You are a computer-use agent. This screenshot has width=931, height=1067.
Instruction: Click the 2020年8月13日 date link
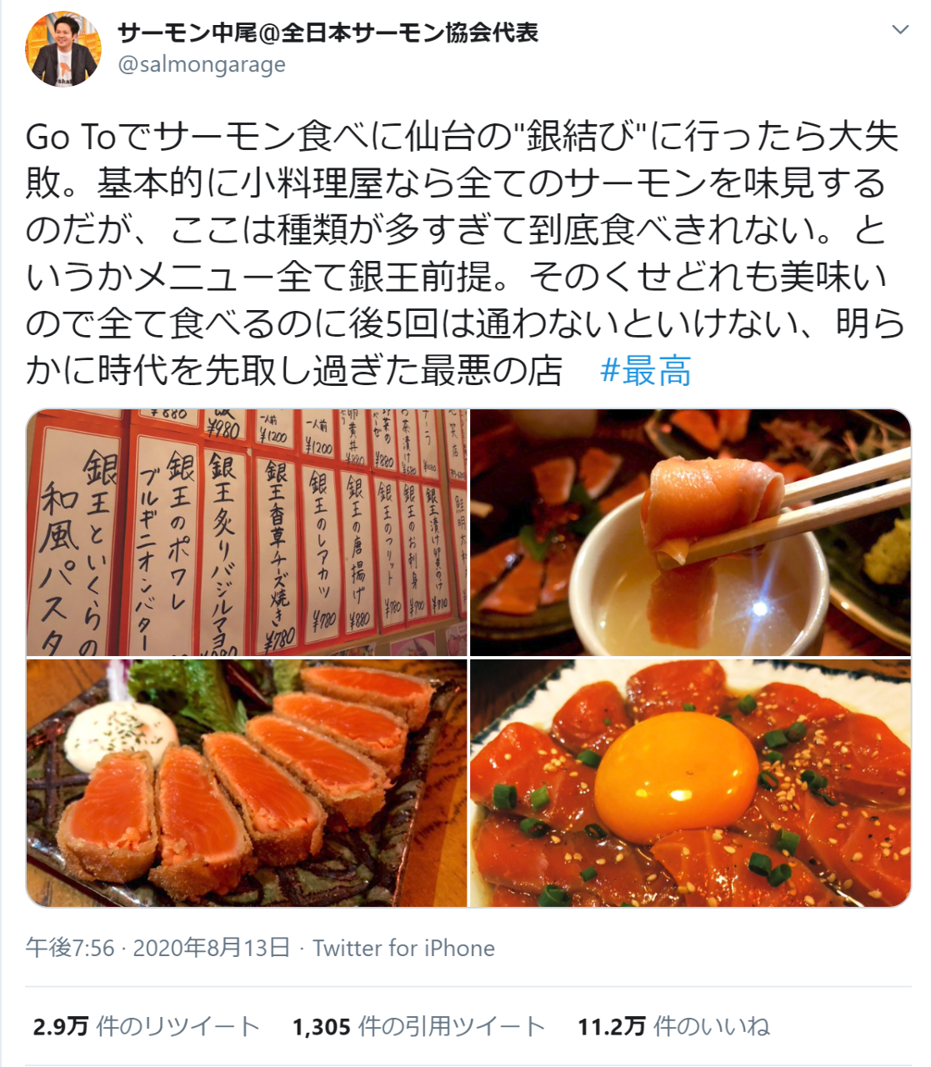pyautogui.click(x=212, y=948)
